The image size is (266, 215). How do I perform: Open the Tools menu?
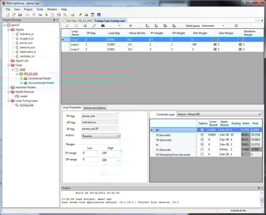(39, 9)
